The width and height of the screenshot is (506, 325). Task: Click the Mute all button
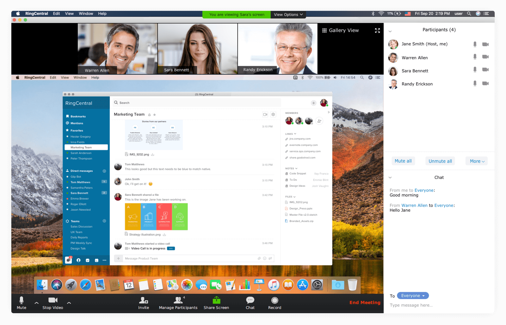tap(403, 161)
